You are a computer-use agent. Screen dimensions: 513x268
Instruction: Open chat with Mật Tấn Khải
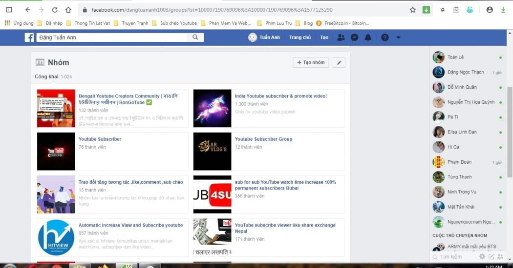click(x=468, y=207)
